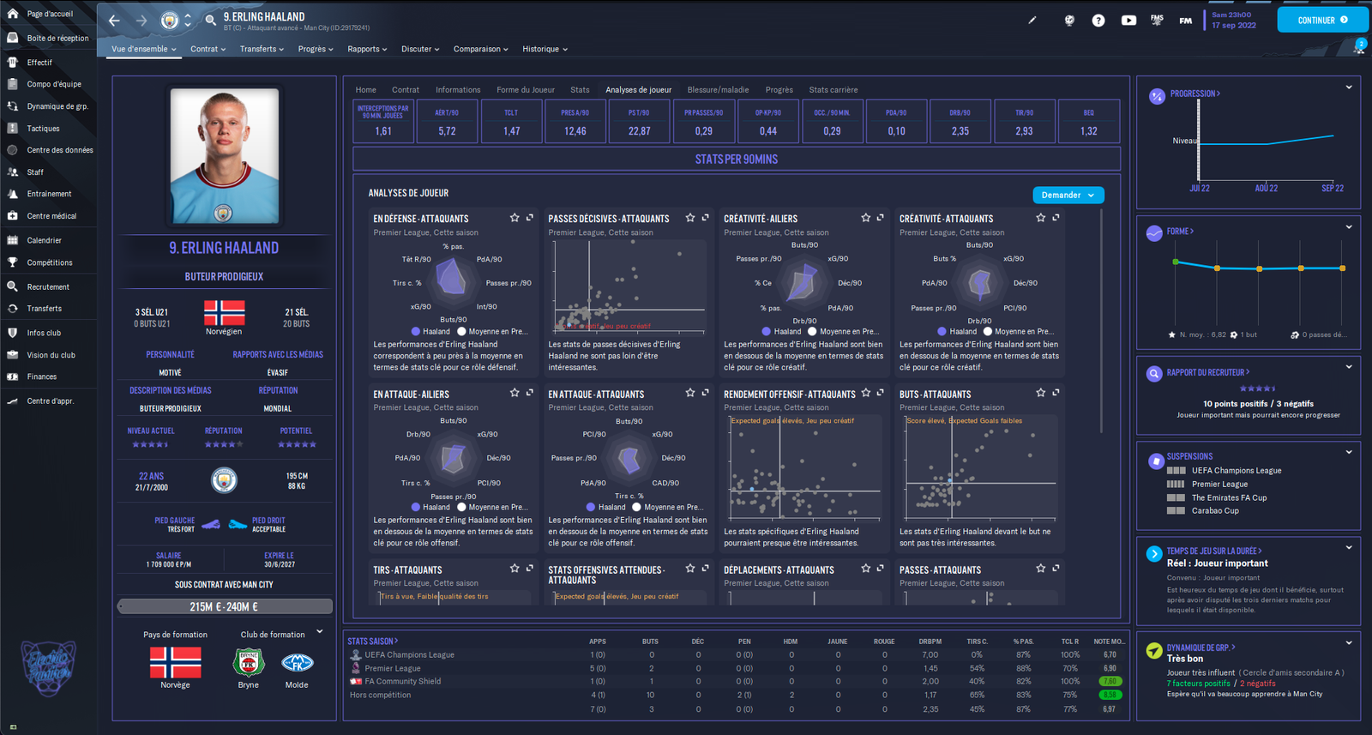
Task: Click the pencil edit icon
Action: pyautogui.click(x=1032, y=20)
